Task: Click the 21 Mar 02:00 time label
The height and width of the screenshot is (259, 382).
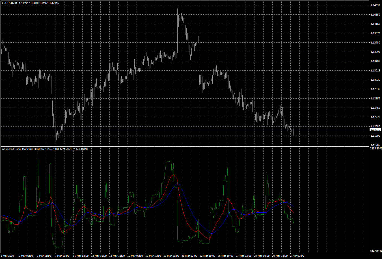Action: tap(189, 256)
